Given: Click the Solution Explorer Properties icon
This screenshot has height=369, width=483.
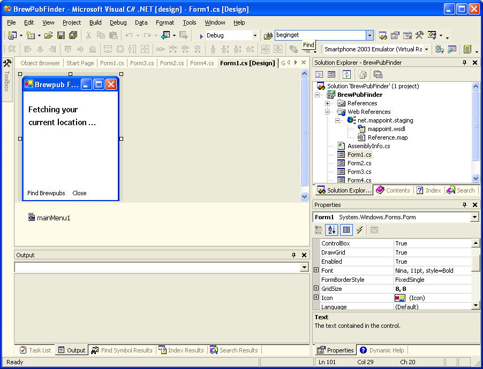Looking at the screenshot, I should coord(378,74).
